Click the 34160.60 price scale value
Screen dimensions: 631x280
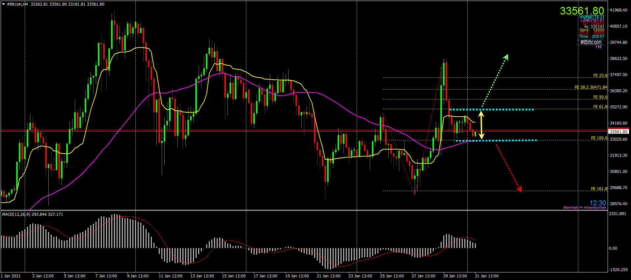(618, 123)
